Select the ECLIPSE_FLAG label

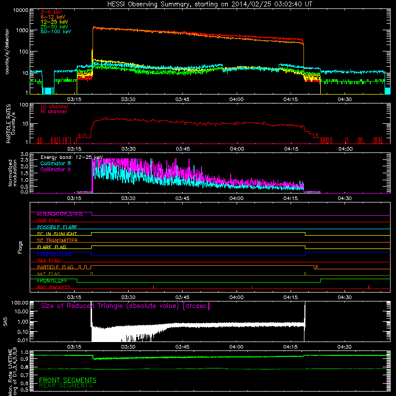click(x=54, y=254)
